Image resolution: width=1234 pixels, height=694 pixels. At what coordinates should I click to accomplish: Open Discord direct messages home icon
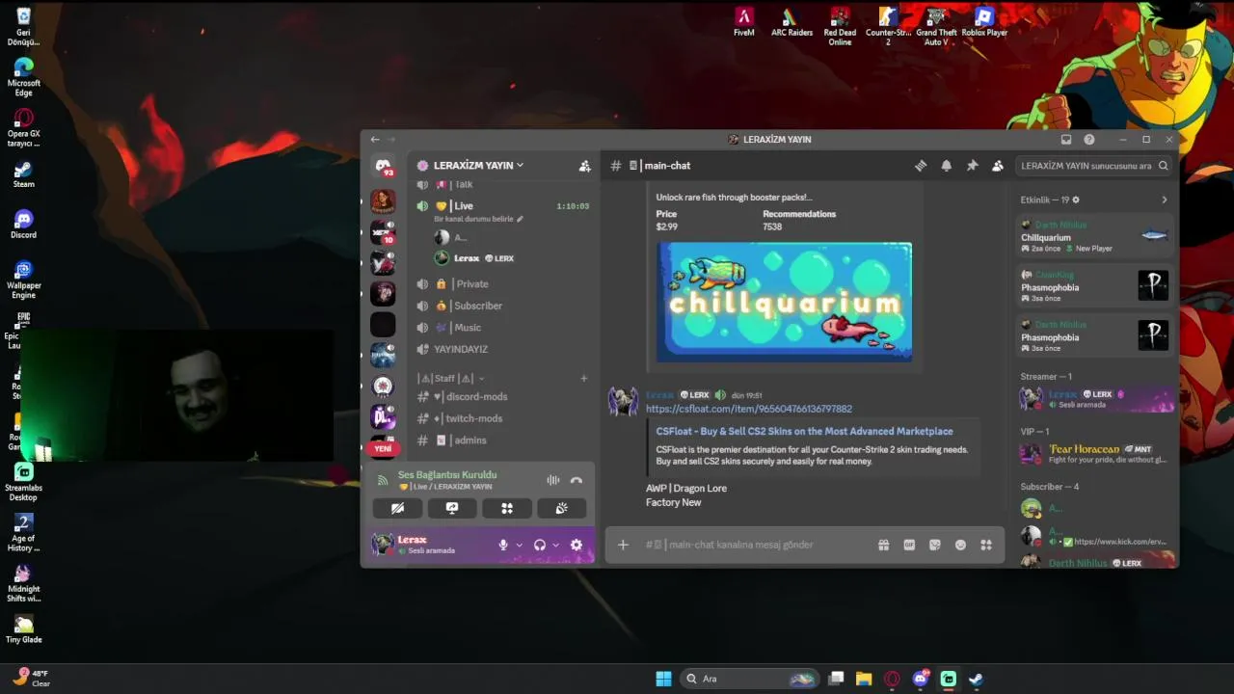pyautogui.click(x=383, y=166)
